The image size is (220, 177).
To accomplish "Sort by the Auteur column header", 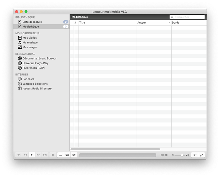I will (154, 23).
